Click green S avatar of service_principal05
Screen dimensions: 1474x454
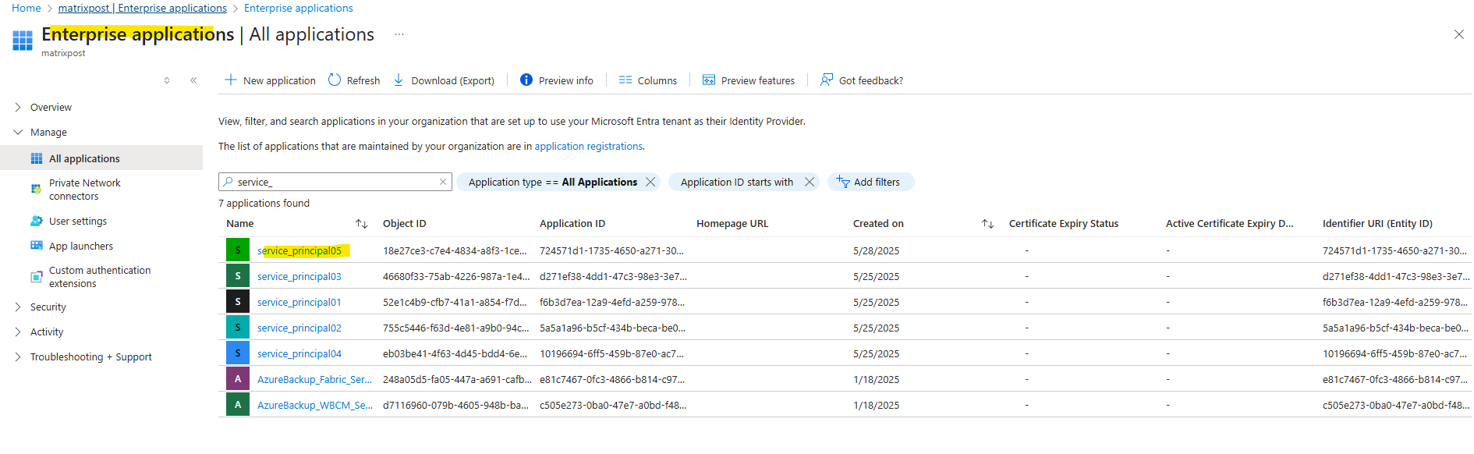(238, 250)
